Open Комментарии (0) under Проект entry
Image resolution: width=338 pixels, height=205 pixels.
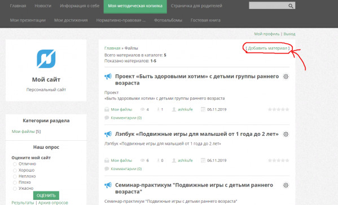[126, 118]
